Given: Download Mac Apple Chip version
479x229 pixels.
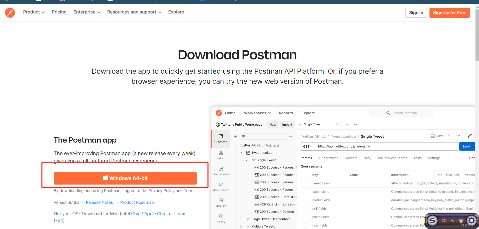Looking at the screenshot, I should pyautogui.click(x=155, y=214).
